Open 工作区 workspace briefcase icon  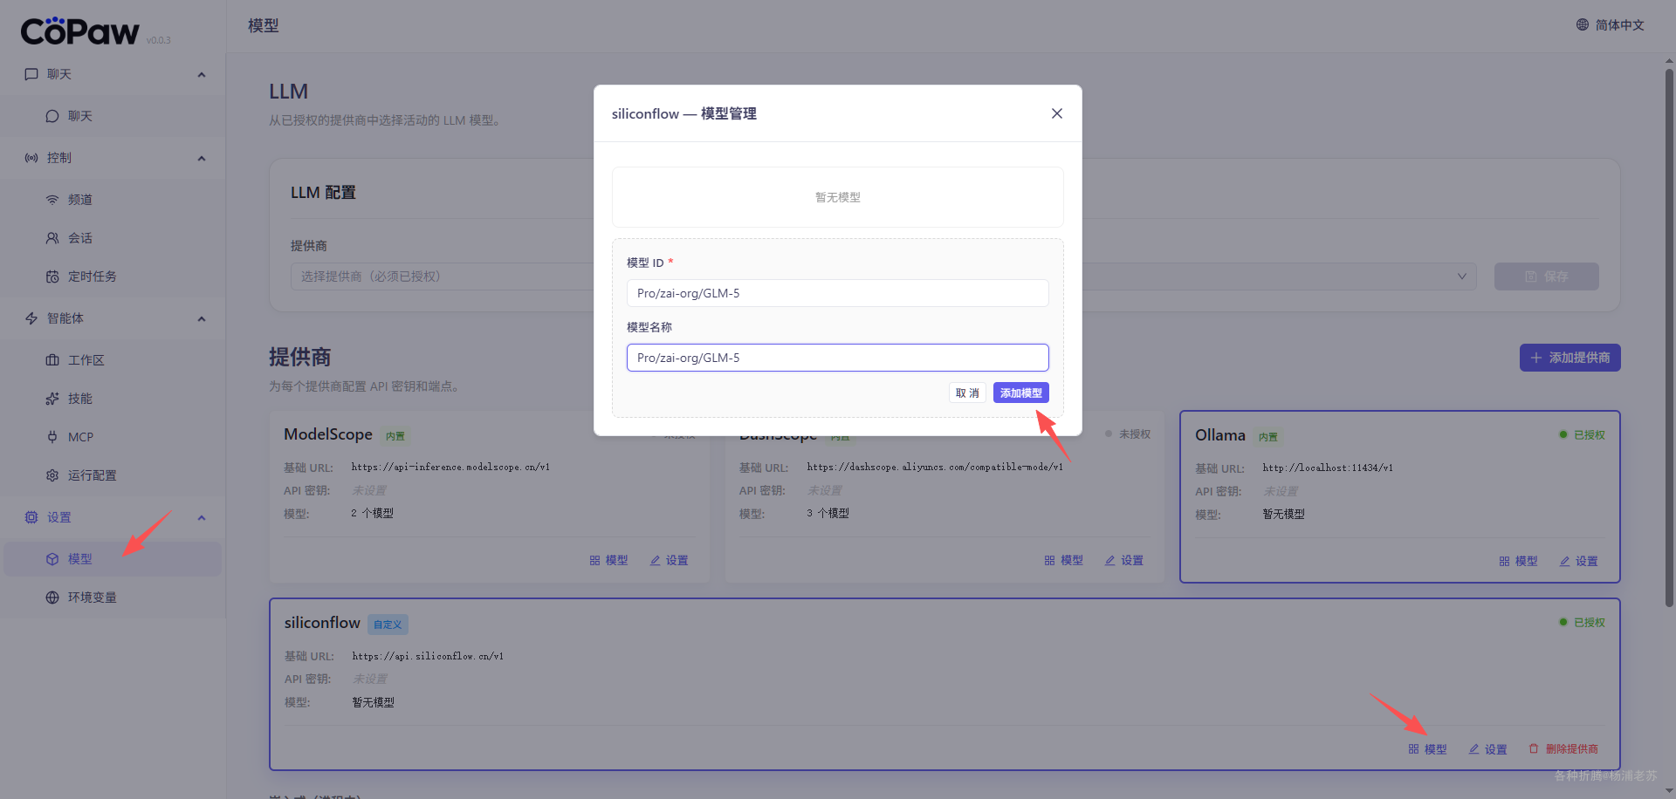point(52,360)
